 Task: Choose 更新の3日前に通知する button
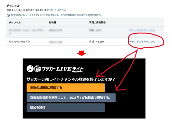[66, 88]
